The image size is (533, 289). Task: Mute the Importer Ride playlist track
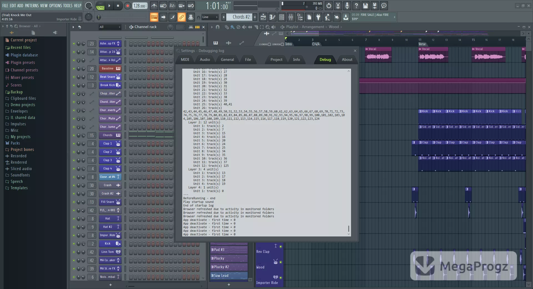tap(281, 278)
